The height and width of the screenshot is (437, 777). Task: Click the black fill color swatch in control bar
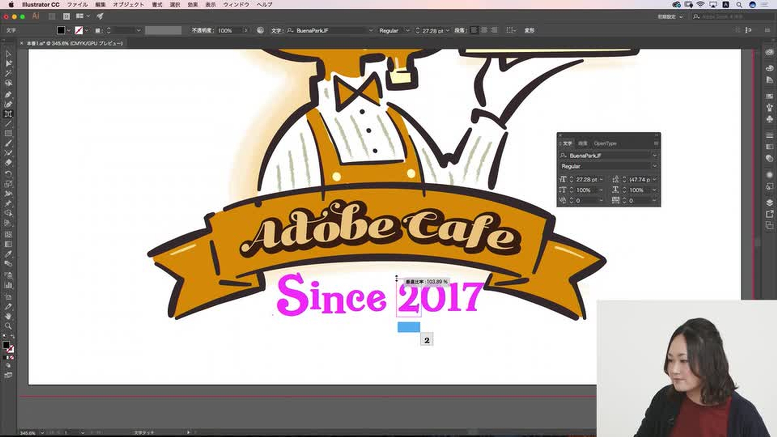[x=61, y=30]
